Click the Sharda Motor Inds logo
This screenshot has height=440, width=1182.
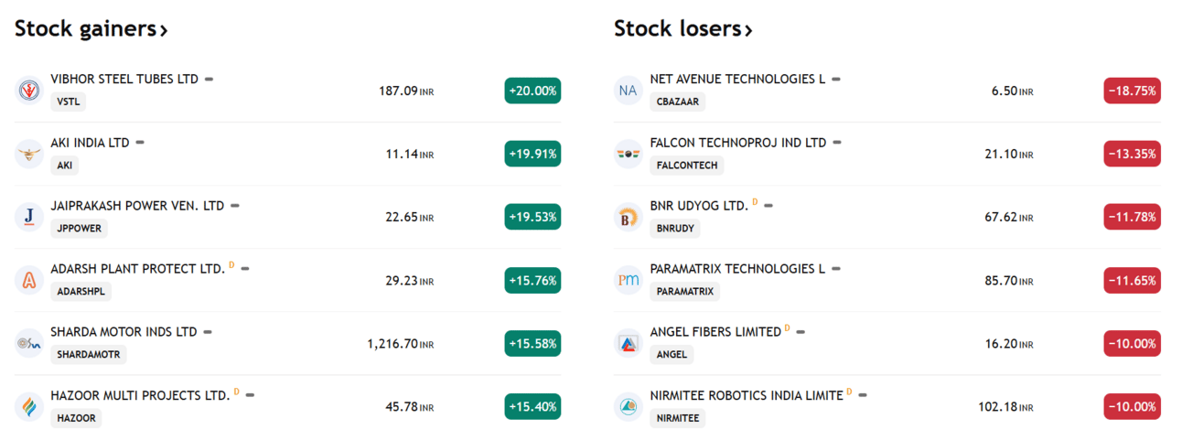click(29, 343)
